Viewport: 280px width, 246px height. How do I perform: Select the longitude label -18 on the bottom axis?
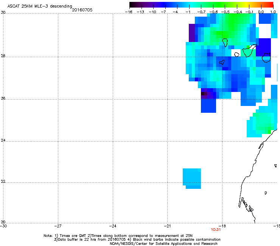(x=222, y=226)
